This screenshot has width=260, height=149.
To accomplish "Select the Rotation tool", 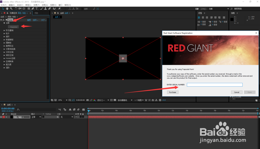I will coord(16,9).
